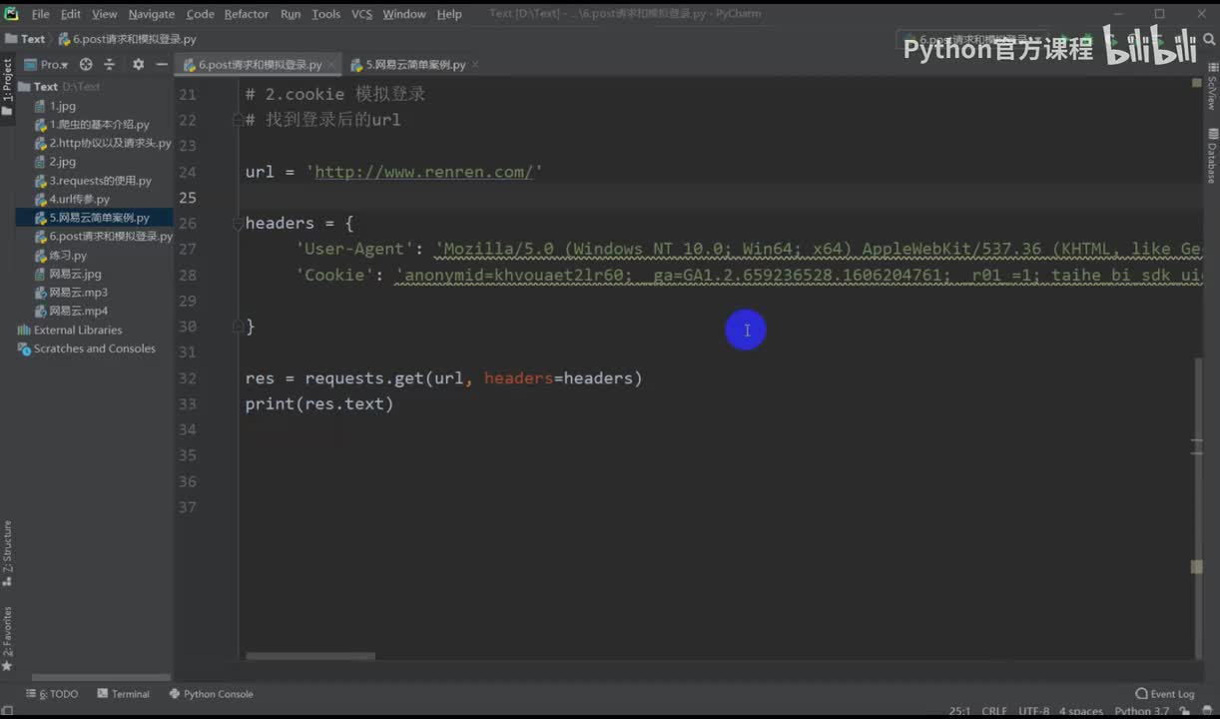
Task: Open the Tools menu
Action: (x=325, y=14)
